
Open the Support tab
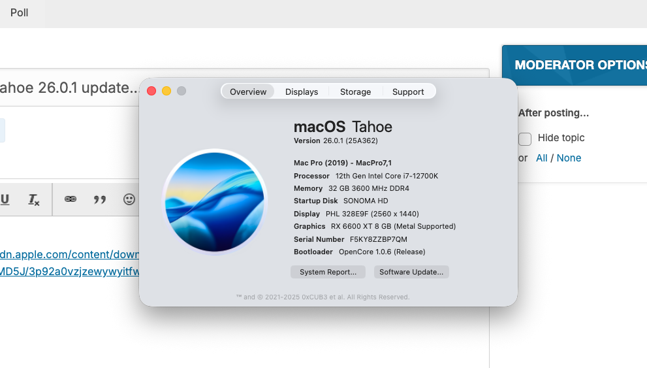(408, 92)
